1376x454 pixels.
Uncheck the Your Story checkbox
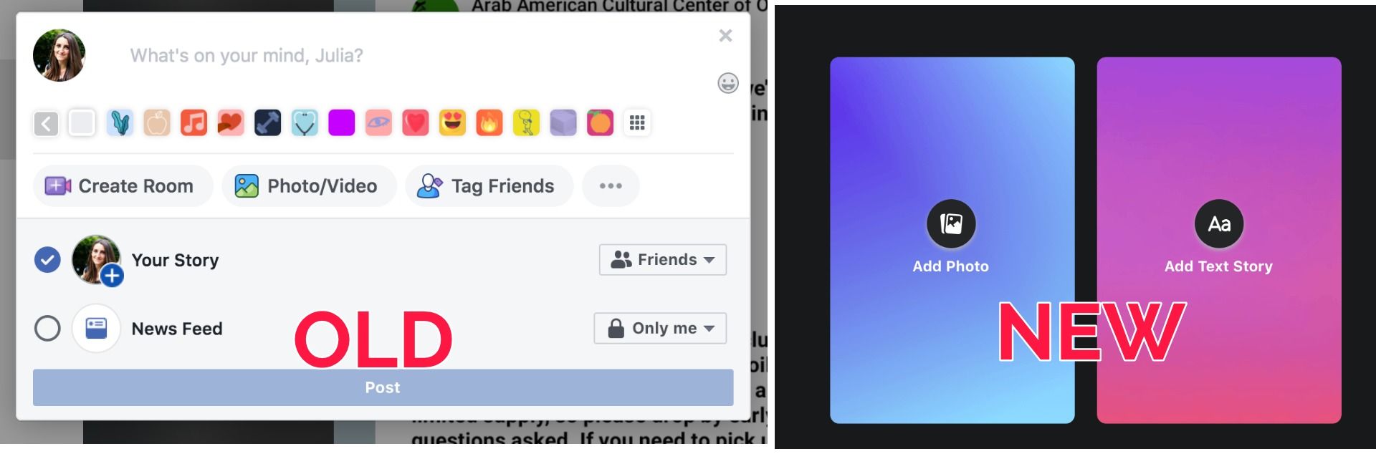(47, 260)
